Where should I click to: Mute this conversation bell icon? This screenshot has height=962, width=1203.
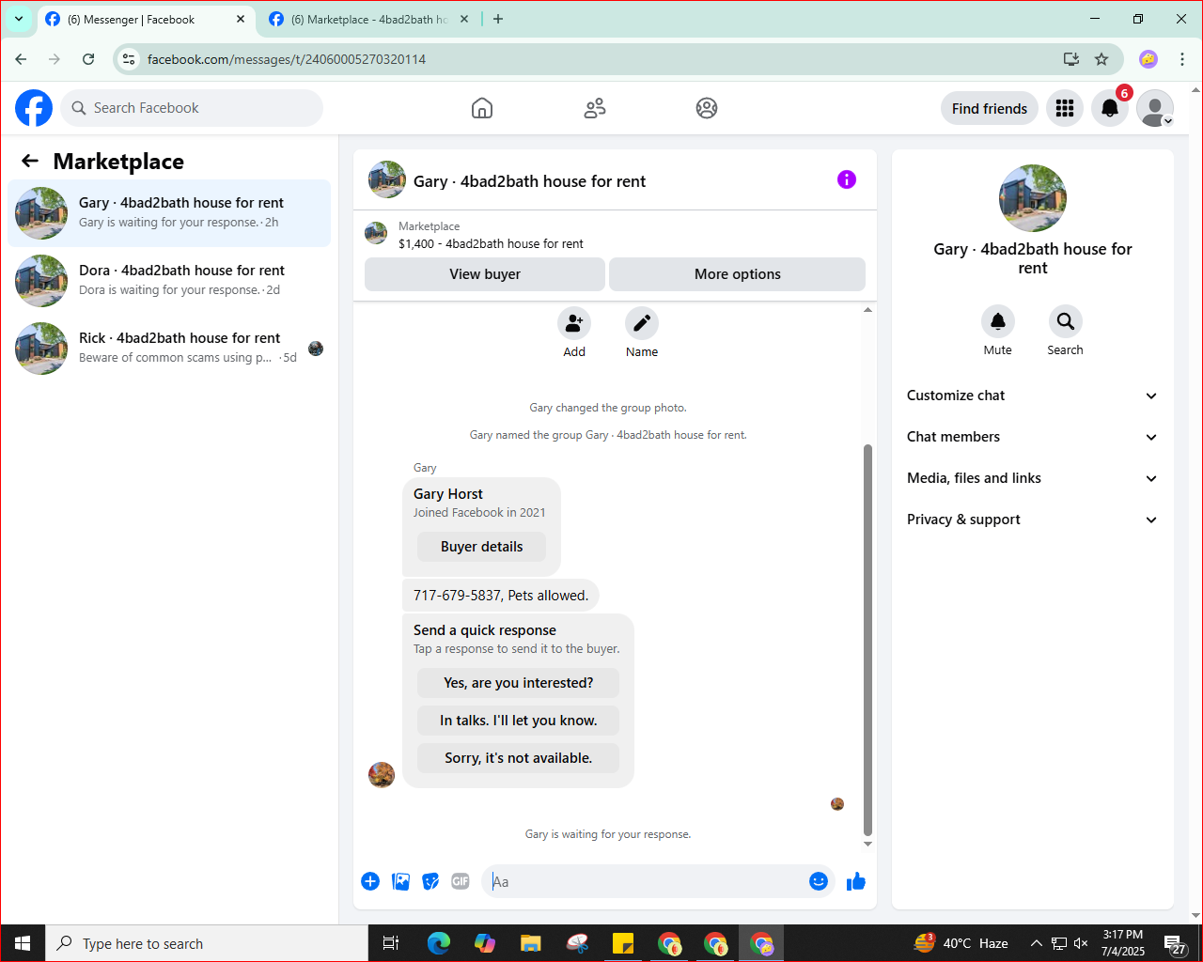998,321
